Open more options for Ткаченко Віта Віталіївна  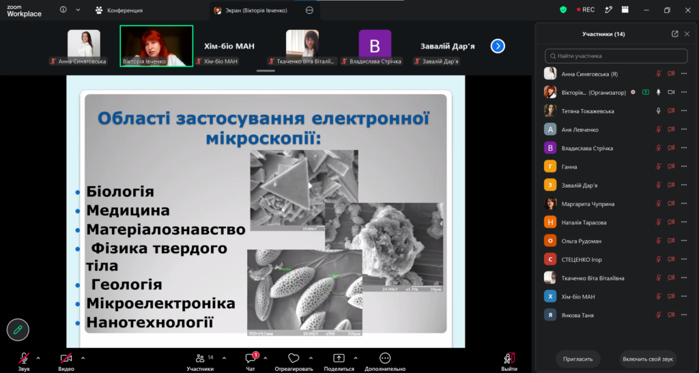(x=684, y=278)
